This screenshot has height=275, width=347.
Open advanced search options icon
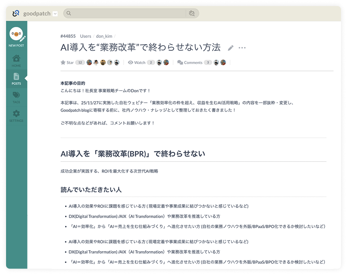pyautogui.click(x=192, y=14)
